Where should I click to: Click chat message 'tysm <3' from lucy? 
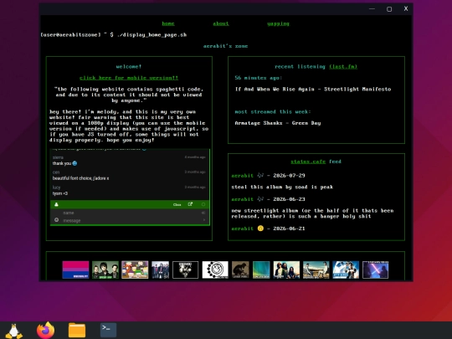click(60, 193)
